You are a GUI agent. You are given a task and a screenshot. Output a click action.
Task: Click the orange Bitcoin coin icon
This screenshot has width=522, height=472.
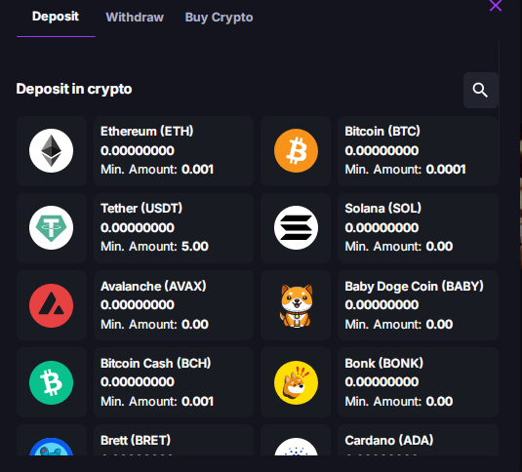pyautogui.click(x=296, y=151)
